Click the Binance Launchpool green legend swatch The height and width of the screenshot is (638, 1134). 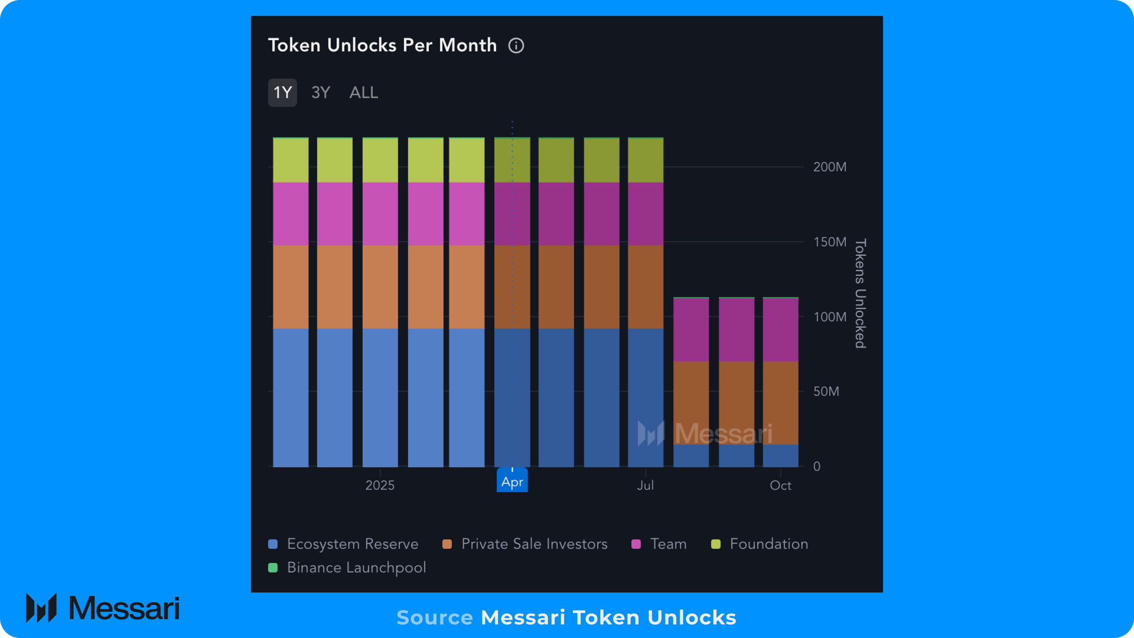(x=273, y=568)
